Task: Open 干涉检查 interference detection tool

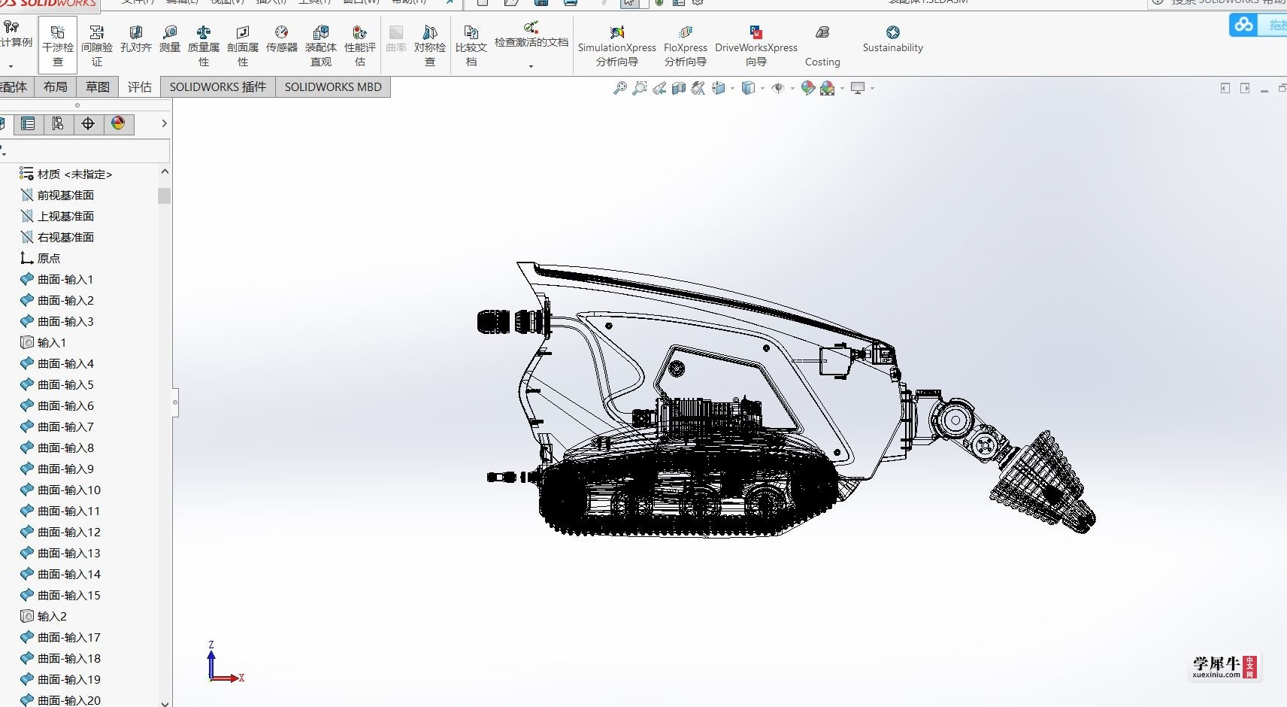Action: pyautogui.click(x=58, y=45)
